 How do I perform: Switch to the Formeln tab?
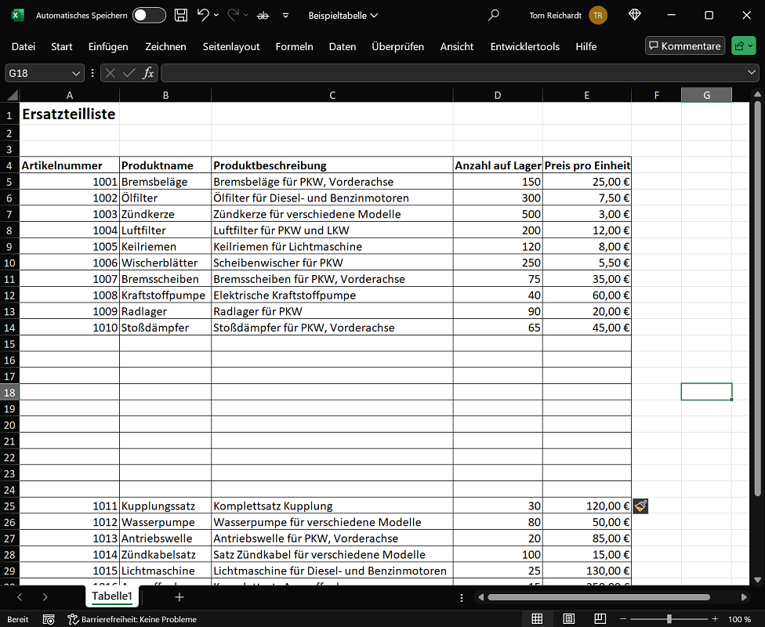pos(294,46)
